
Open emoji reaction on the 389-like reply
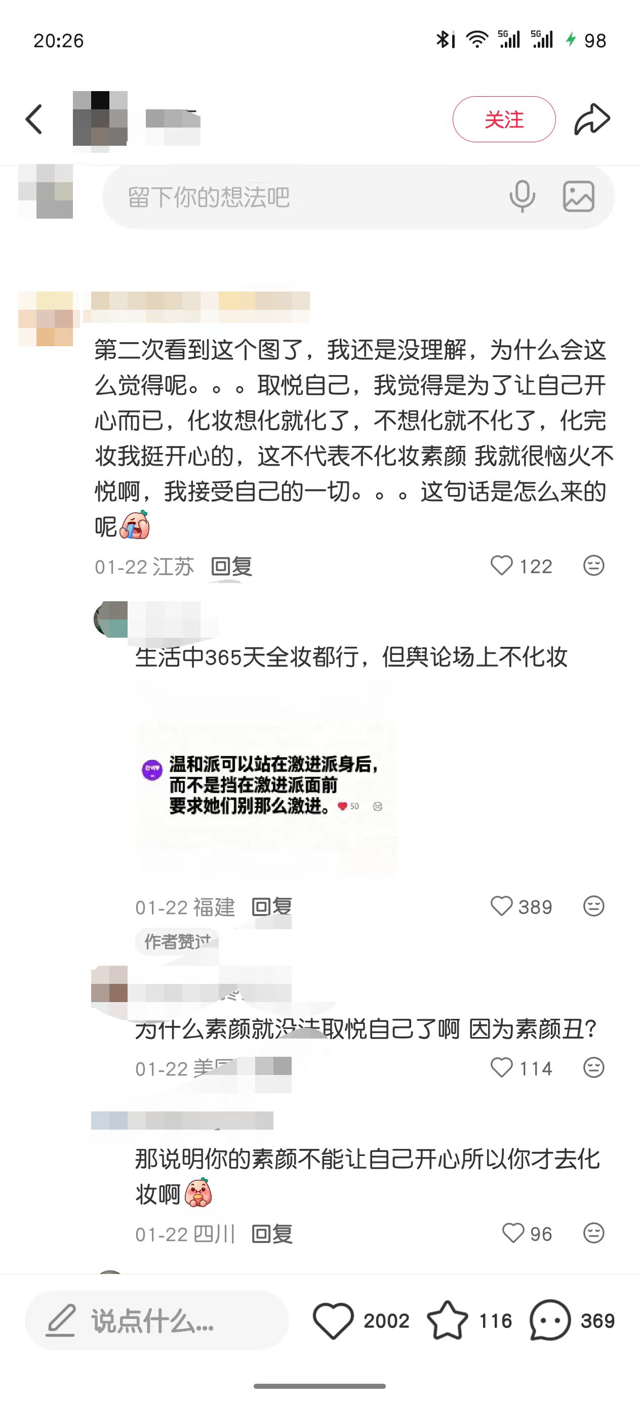tap(593, 906)
